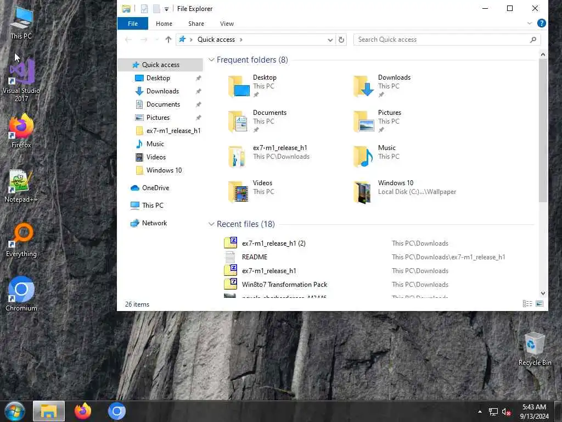The width and height of the screenshot is (562, 422).
Task: Expand the ribbon chevron
Action: click(530, 23)
